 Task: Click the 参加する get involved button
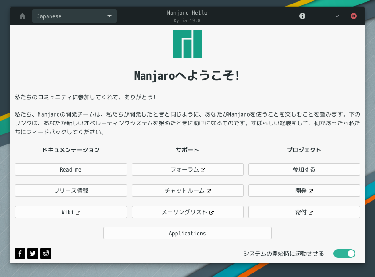pyautogui.click(x=304, y=169)
